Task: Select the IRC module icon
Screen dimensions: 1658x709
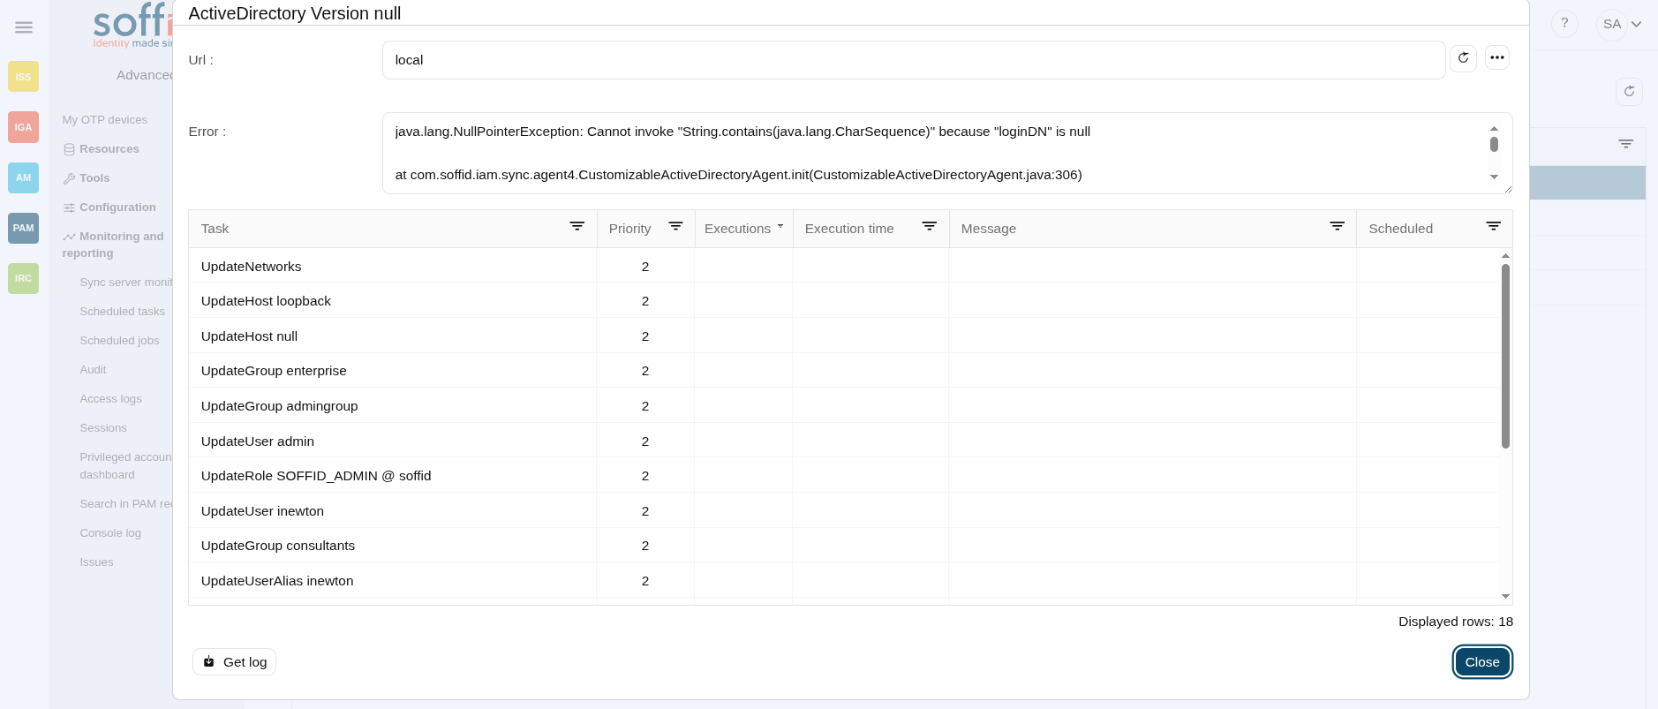Action: tap(23, 278)
